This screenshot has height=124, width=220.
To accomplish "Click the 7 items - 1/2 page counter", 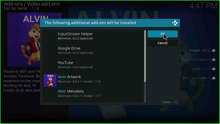I will (169, 102).
